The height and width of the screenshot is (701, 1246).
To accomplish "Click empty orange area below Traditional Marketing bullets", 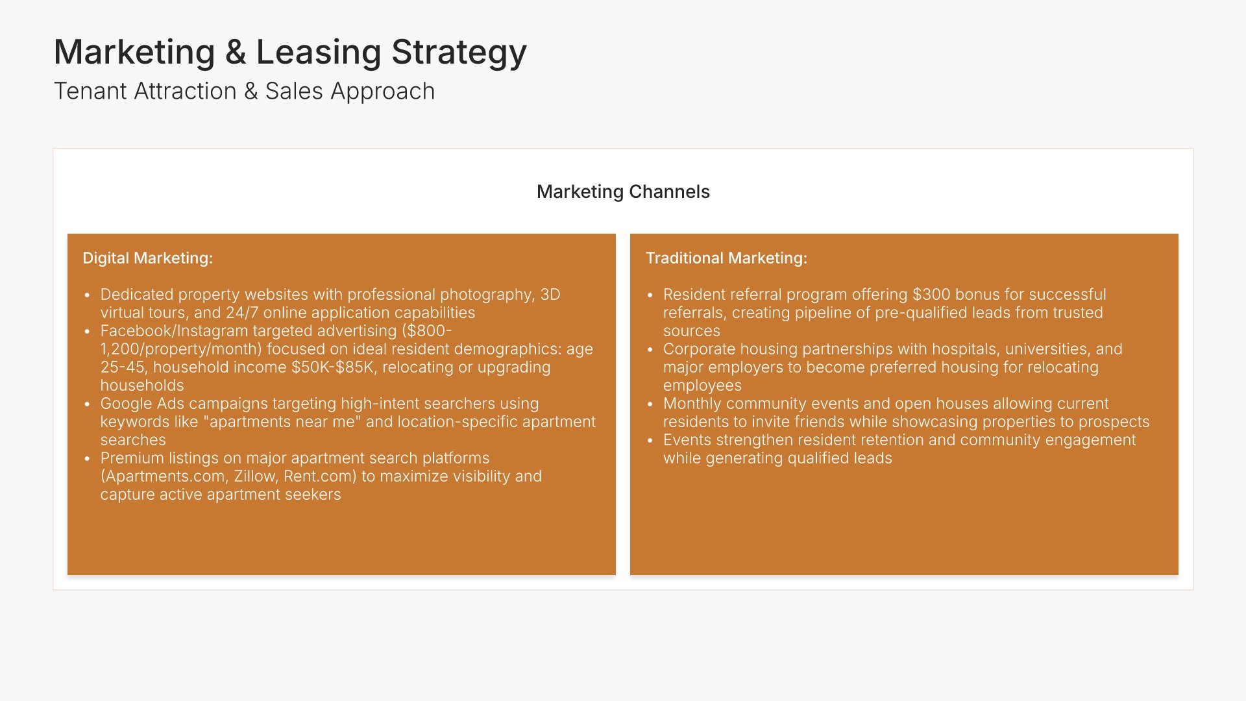I will (x=904, y=519).
